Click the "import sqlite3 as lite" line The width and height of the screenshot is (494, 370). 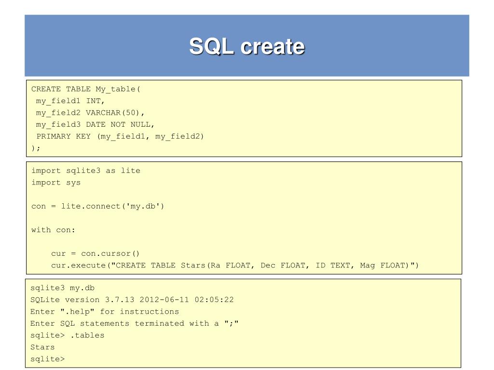coord(86,171)
